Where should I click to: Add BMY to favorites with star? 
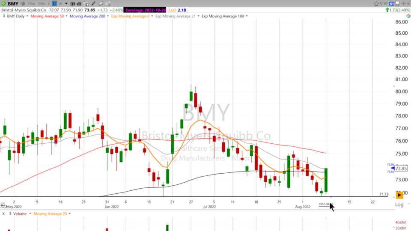[376, 4]
